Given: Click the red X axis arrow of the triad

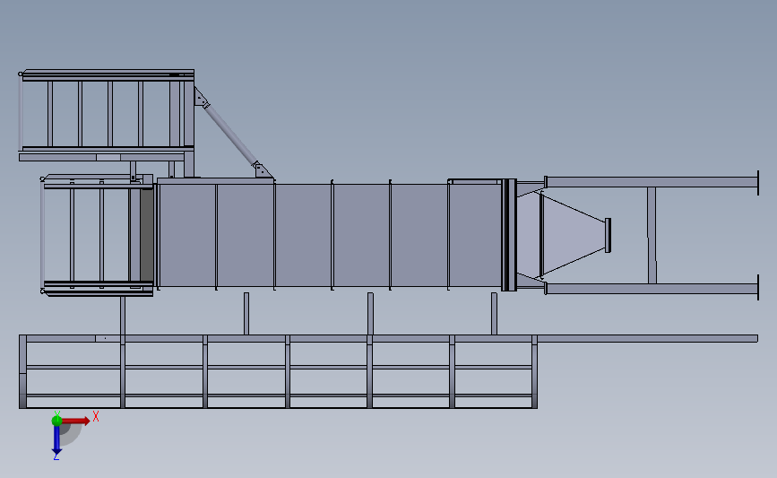Looking at the screenshot, I should 76,421.
